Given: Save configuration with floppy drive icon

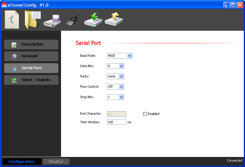Looking at the screenshot, I should [x=52, y=21].
